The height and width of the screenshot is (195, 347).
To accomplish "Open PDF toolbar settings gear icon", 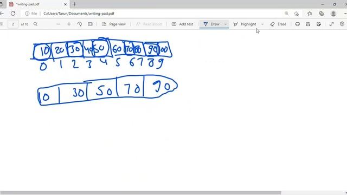I will pos(342,24).
